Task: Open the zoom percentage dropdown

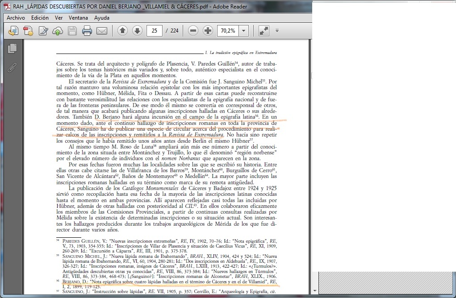Action: coord(244,31)
